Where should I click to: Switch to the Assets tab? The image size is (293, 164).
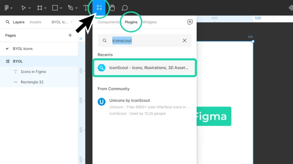click(x=35, y=22)
